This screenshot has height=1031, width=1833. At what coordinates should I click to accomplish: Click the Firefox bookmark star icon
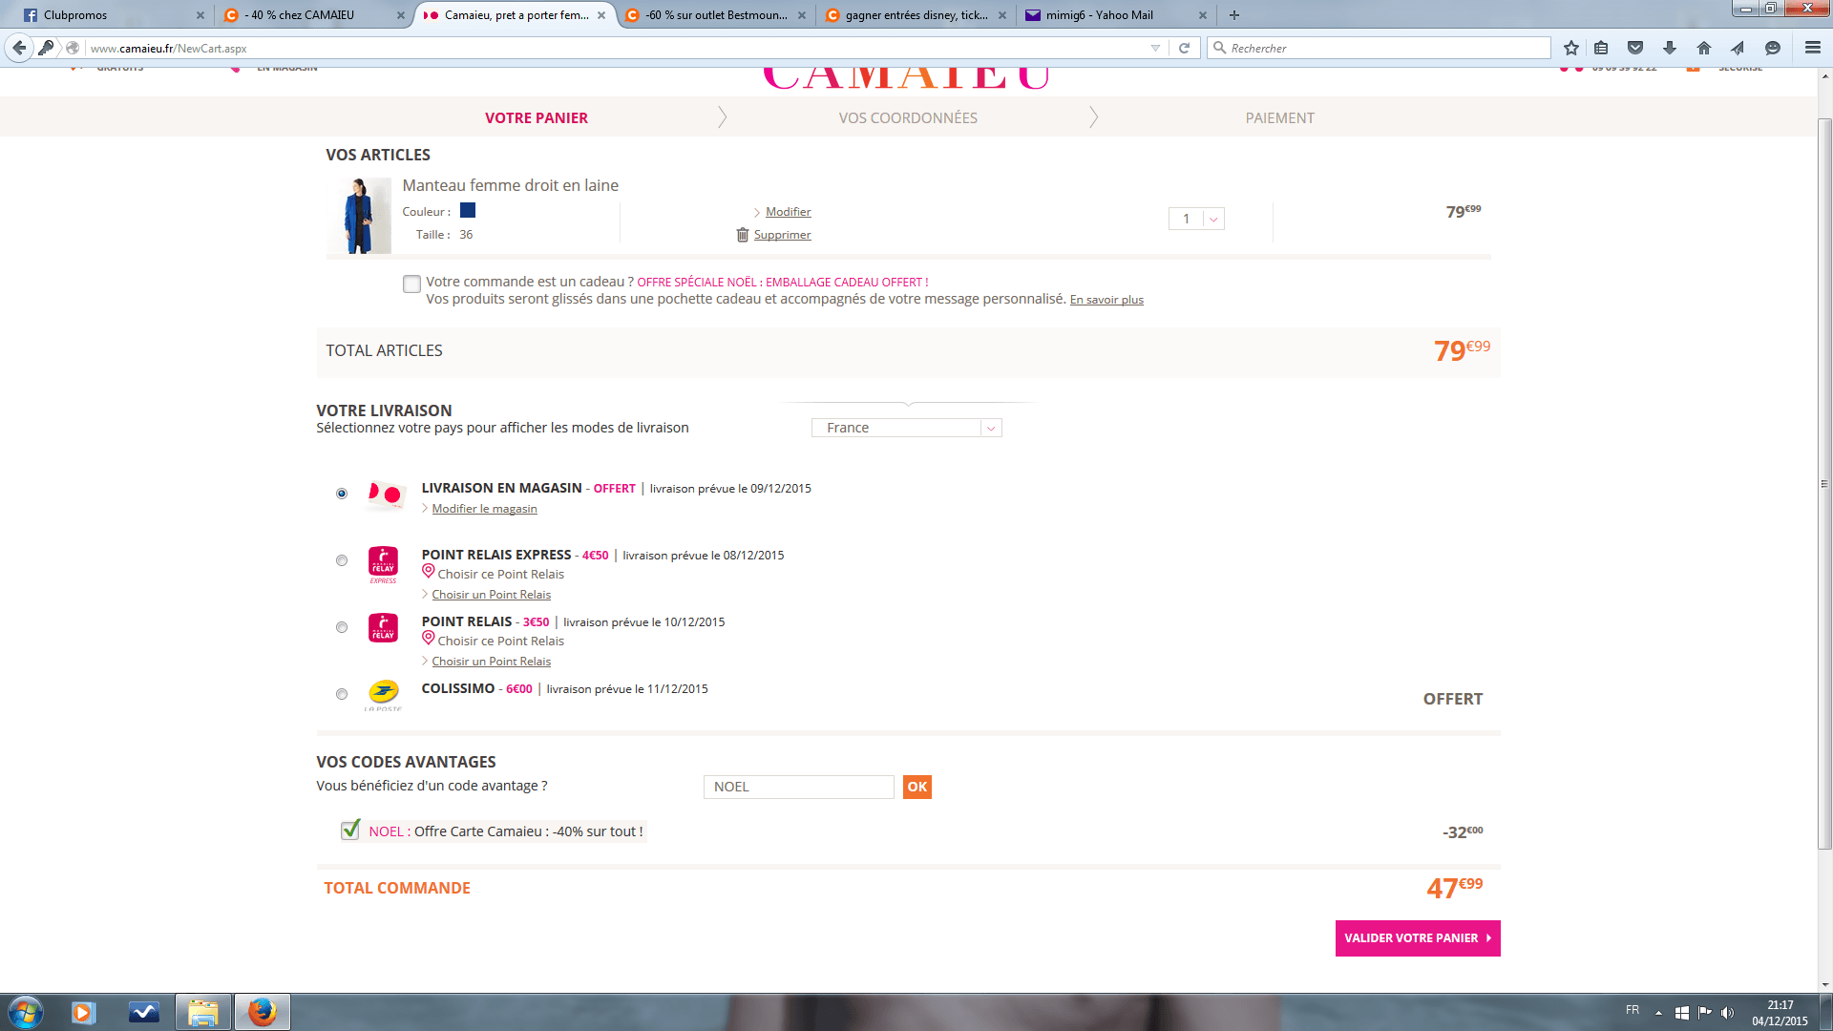(x=1571, y=48)
